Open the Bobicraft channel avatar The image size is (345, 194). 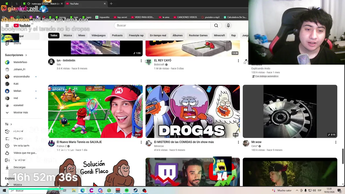pos(149,62)
